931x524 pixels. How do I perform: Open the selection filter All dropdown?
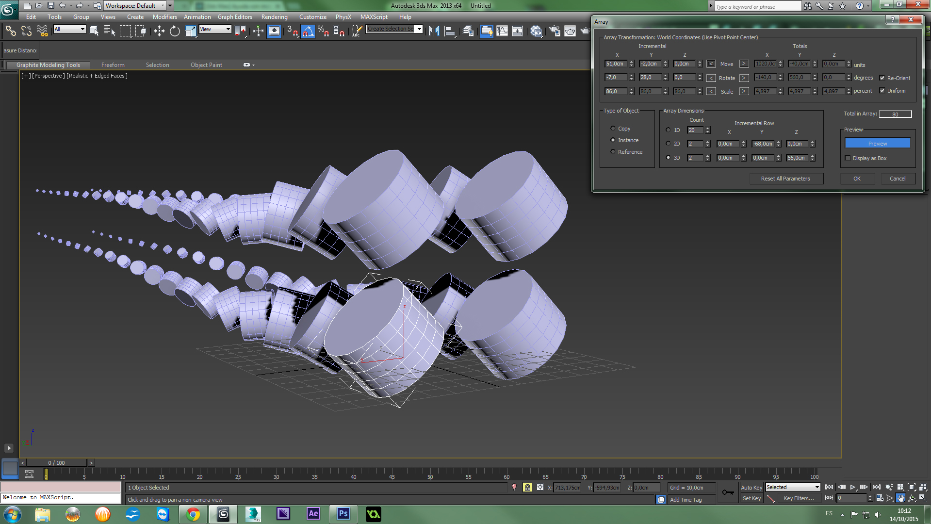point(69,29)
